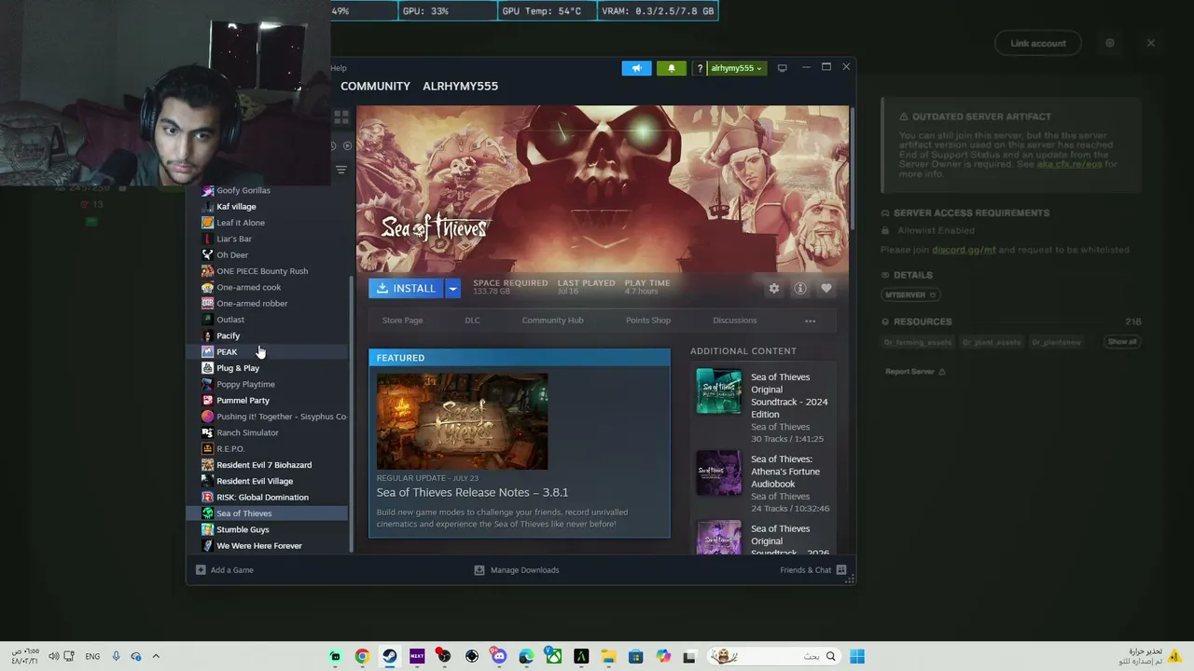The image size is (1194, 671).
Task: View Sea of Thieves DLC tab
Action: pyautogui.click(x=472, y=321)
